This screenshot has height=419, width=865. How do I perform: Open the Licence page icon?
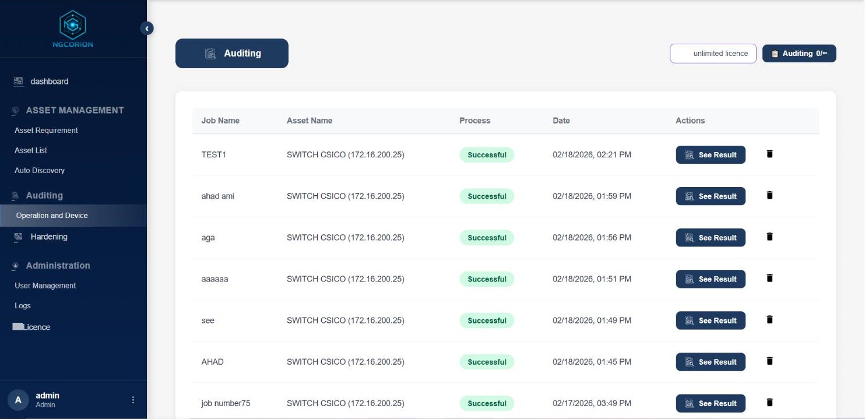(17, 327)
